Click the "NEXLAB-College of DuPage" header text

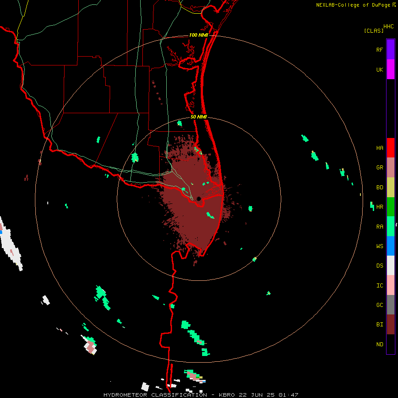[x=353, y=5]
